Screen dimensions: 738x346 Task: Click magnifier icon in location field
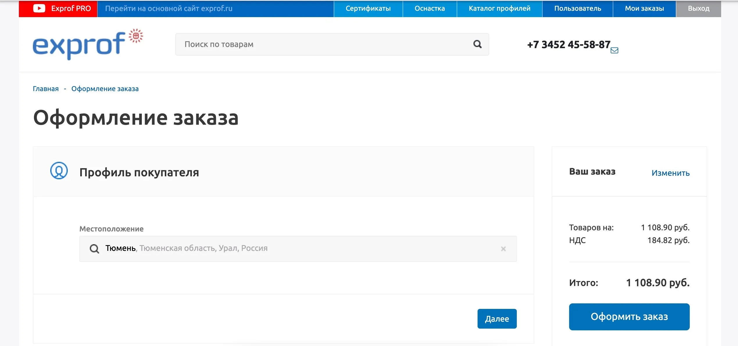click(x=94, y=249)
